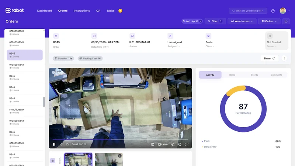Switch to the Comments tab

(276, 75)
